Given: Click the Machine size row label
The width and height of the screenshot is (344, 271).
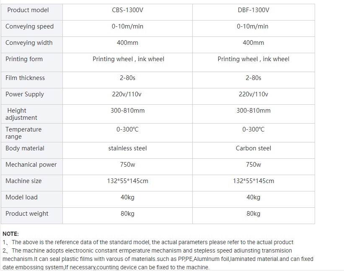Looking at the screenshot, I should (x=23, y=181).
